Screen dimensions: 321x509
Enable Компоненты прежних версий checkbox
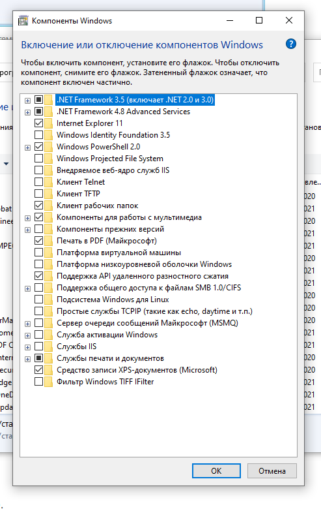(38, 229)
